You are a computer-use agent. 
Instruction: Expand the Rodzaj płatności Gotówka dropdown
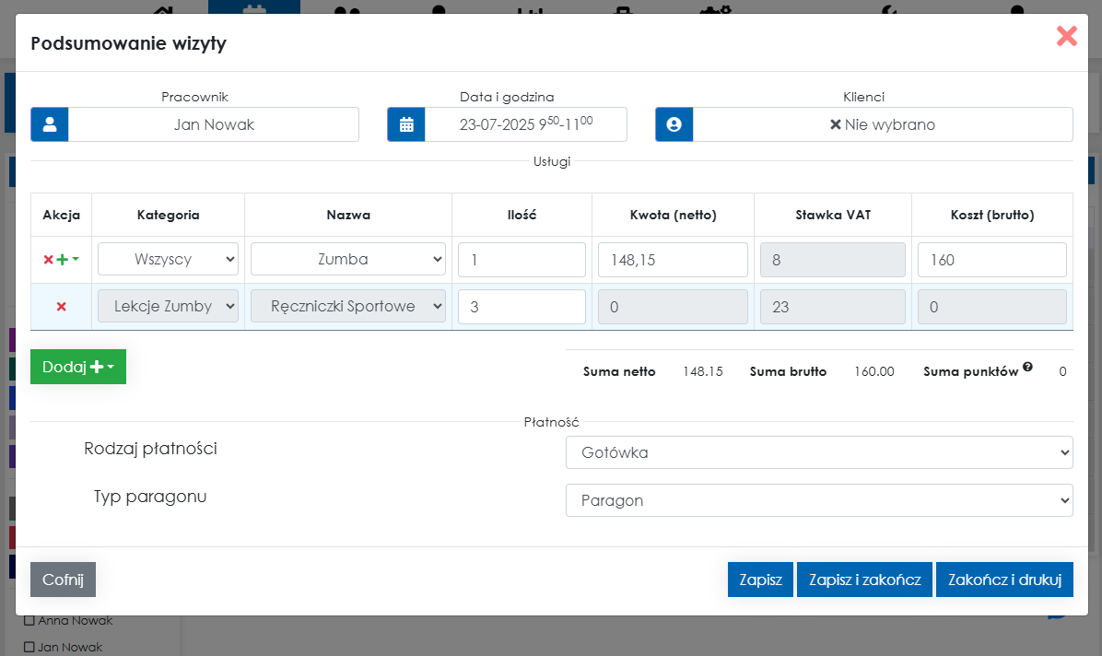point(819,452)
